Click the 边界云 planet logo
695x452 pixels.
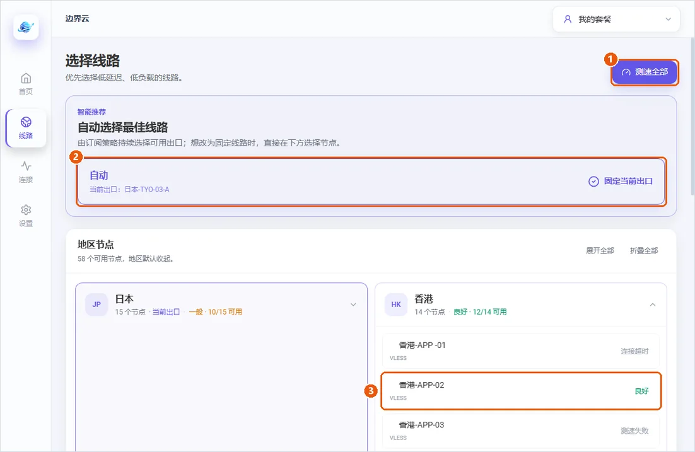[26, 28]
